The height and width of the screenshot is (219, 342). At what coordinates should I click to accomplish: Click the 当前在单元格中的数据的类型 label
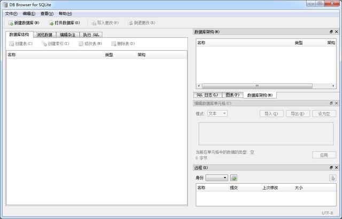225,152
